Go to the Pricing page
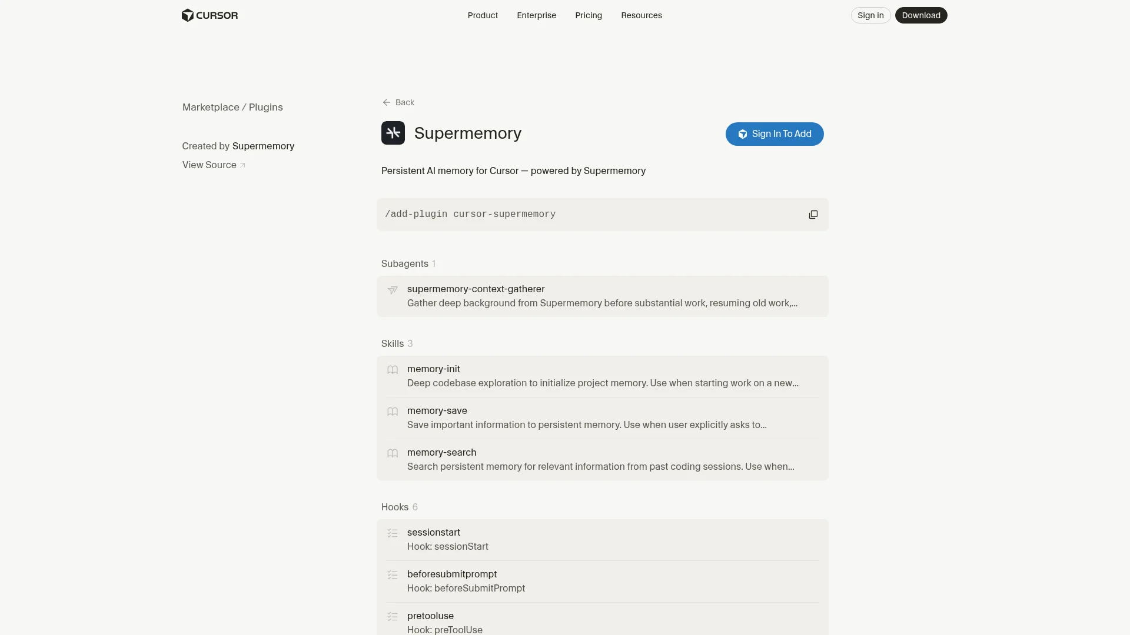Viewport: 1130px width, 635px height. (589, 15)
